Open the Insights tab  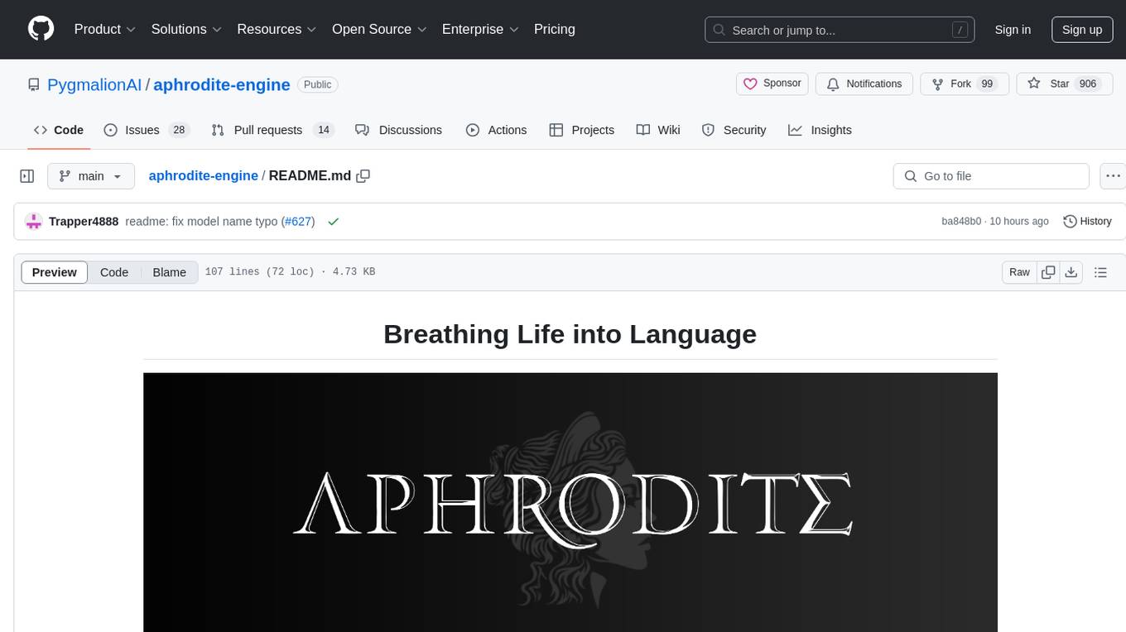coord(820,130)
